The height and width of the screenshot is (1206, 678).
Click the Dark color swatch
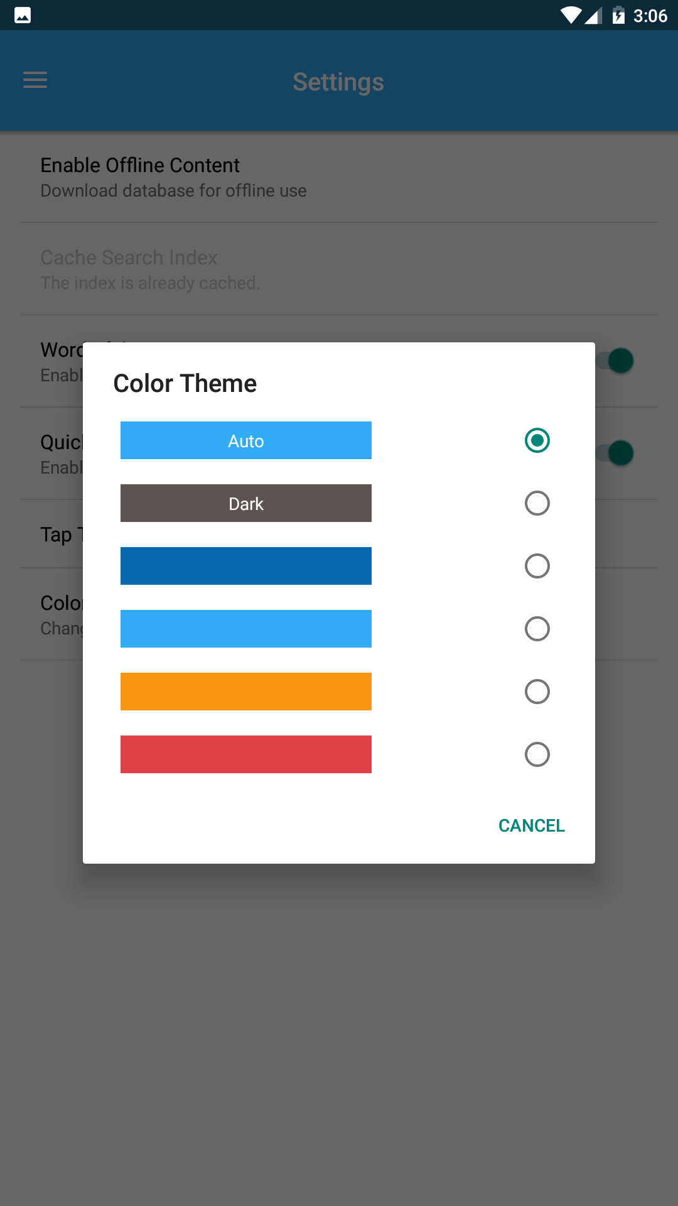[x=246, y=503]
